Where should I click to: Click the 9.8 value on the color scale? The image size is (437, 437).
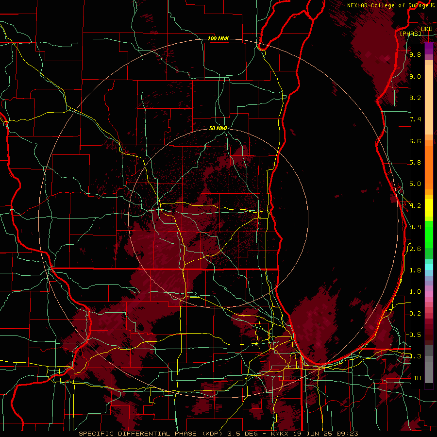point(415,55)
